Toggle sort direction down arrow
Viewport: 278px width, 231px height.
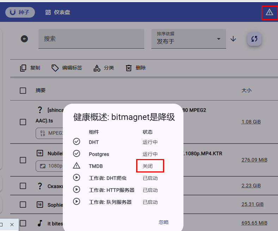(233, 39)
